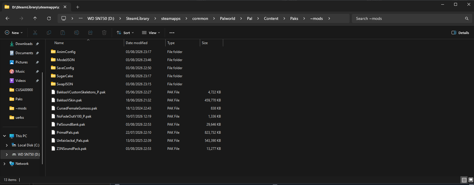Click the Copy toolbar icon

click(x=49, y=33)
